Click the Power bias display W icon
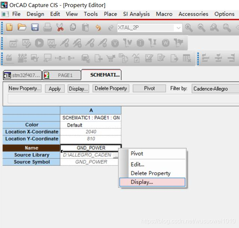Viewport: 239px width, 228px height. [x=166, y=43]
